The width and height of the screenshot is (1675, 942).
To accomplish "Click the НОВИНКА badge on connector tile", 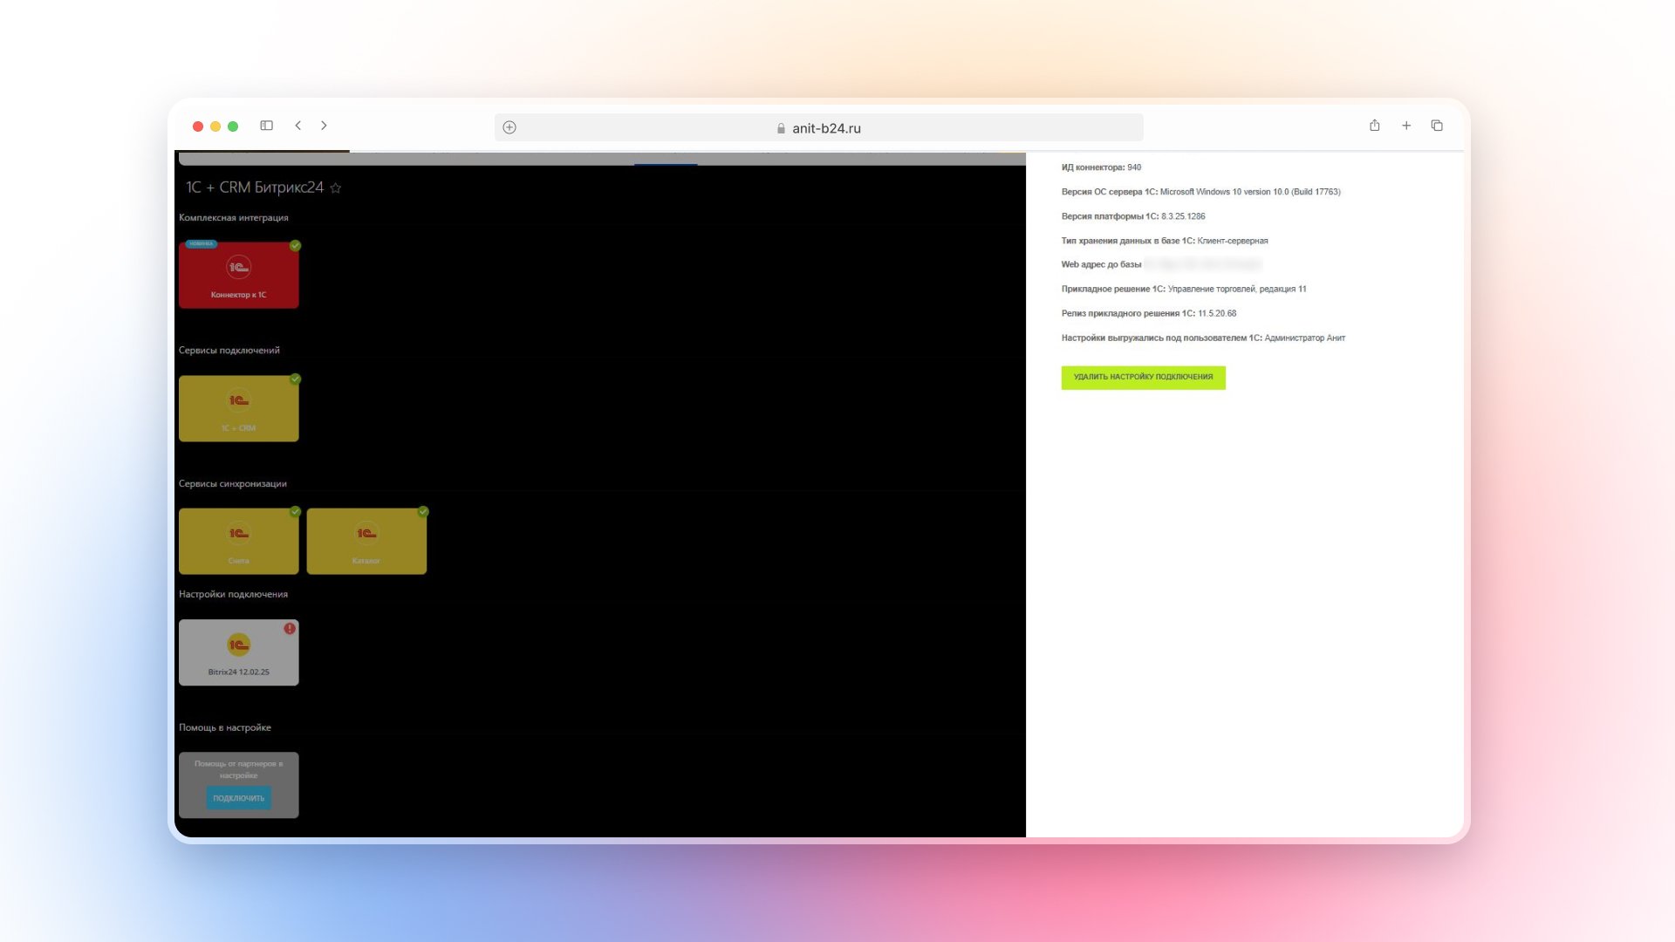I will [x=201, y=244].
